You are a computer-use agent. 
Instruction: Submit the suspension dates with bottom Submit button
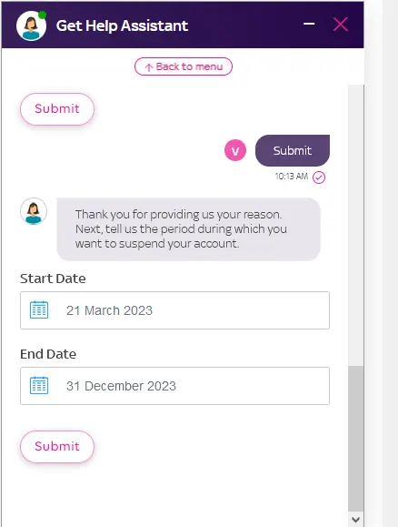pyautogui.click(x=57, y=447)
